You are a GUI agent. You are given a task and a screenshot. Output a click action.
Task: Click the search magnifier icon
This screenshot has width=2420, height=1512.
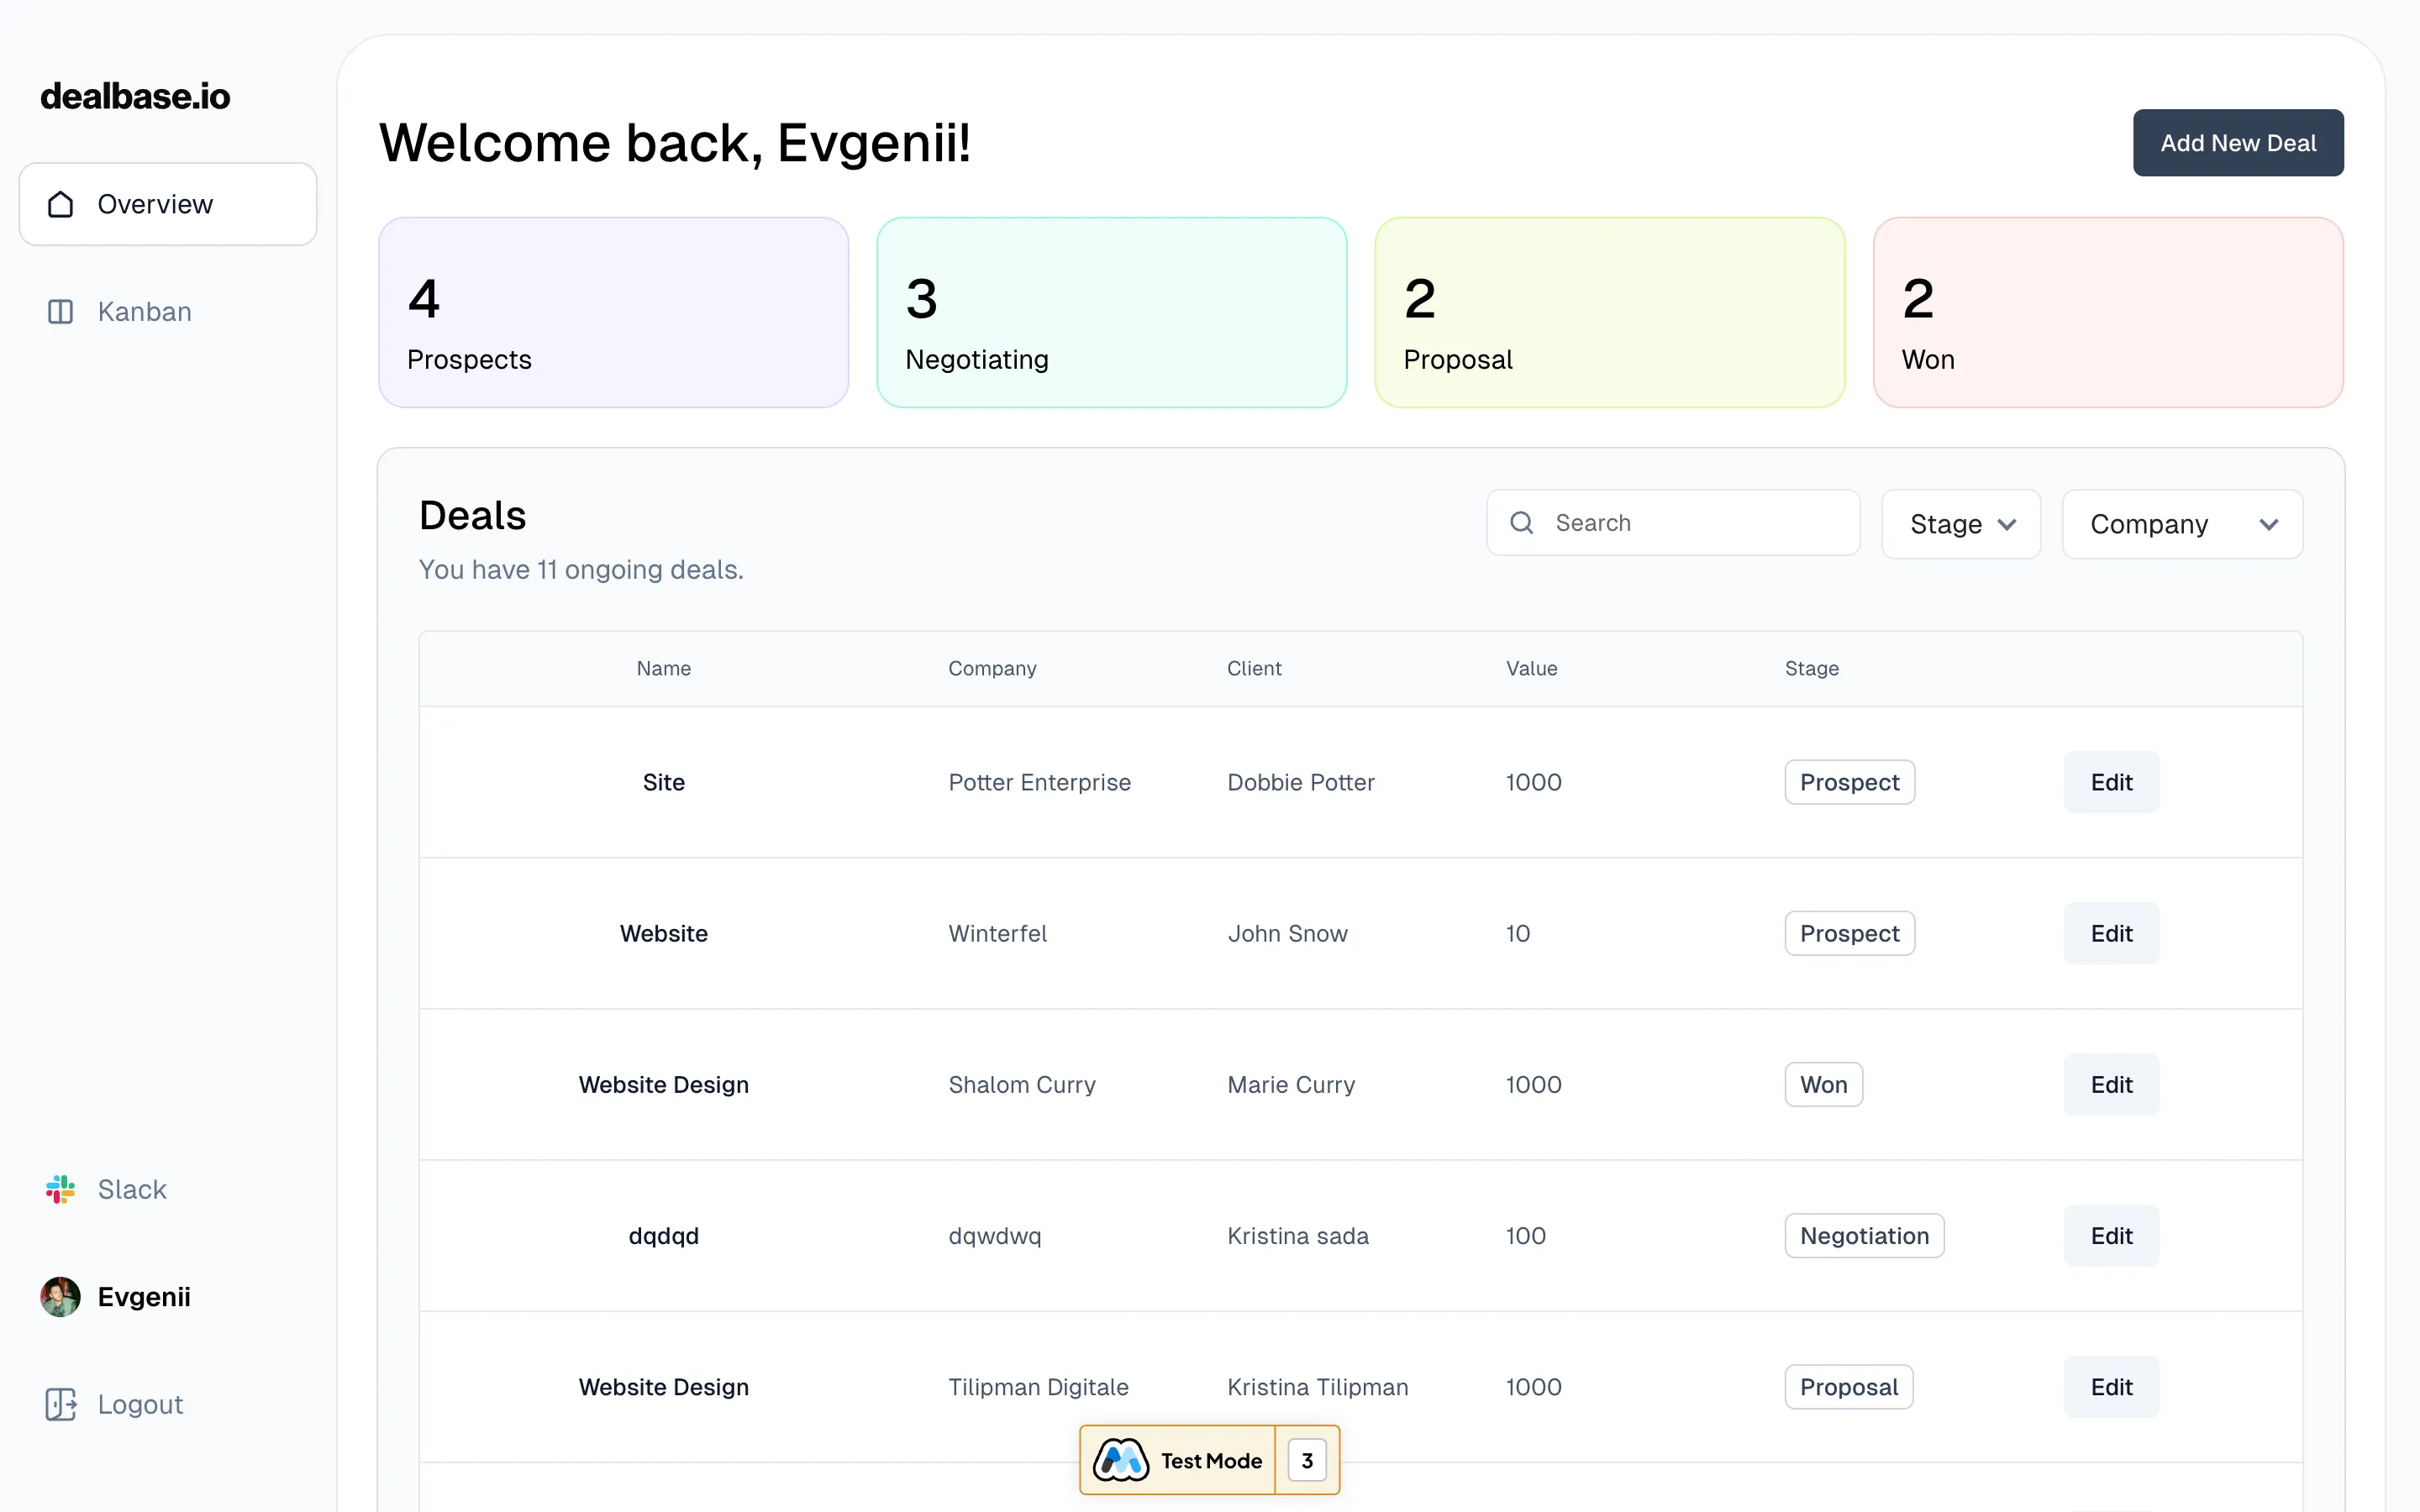tap(1521, 523)
